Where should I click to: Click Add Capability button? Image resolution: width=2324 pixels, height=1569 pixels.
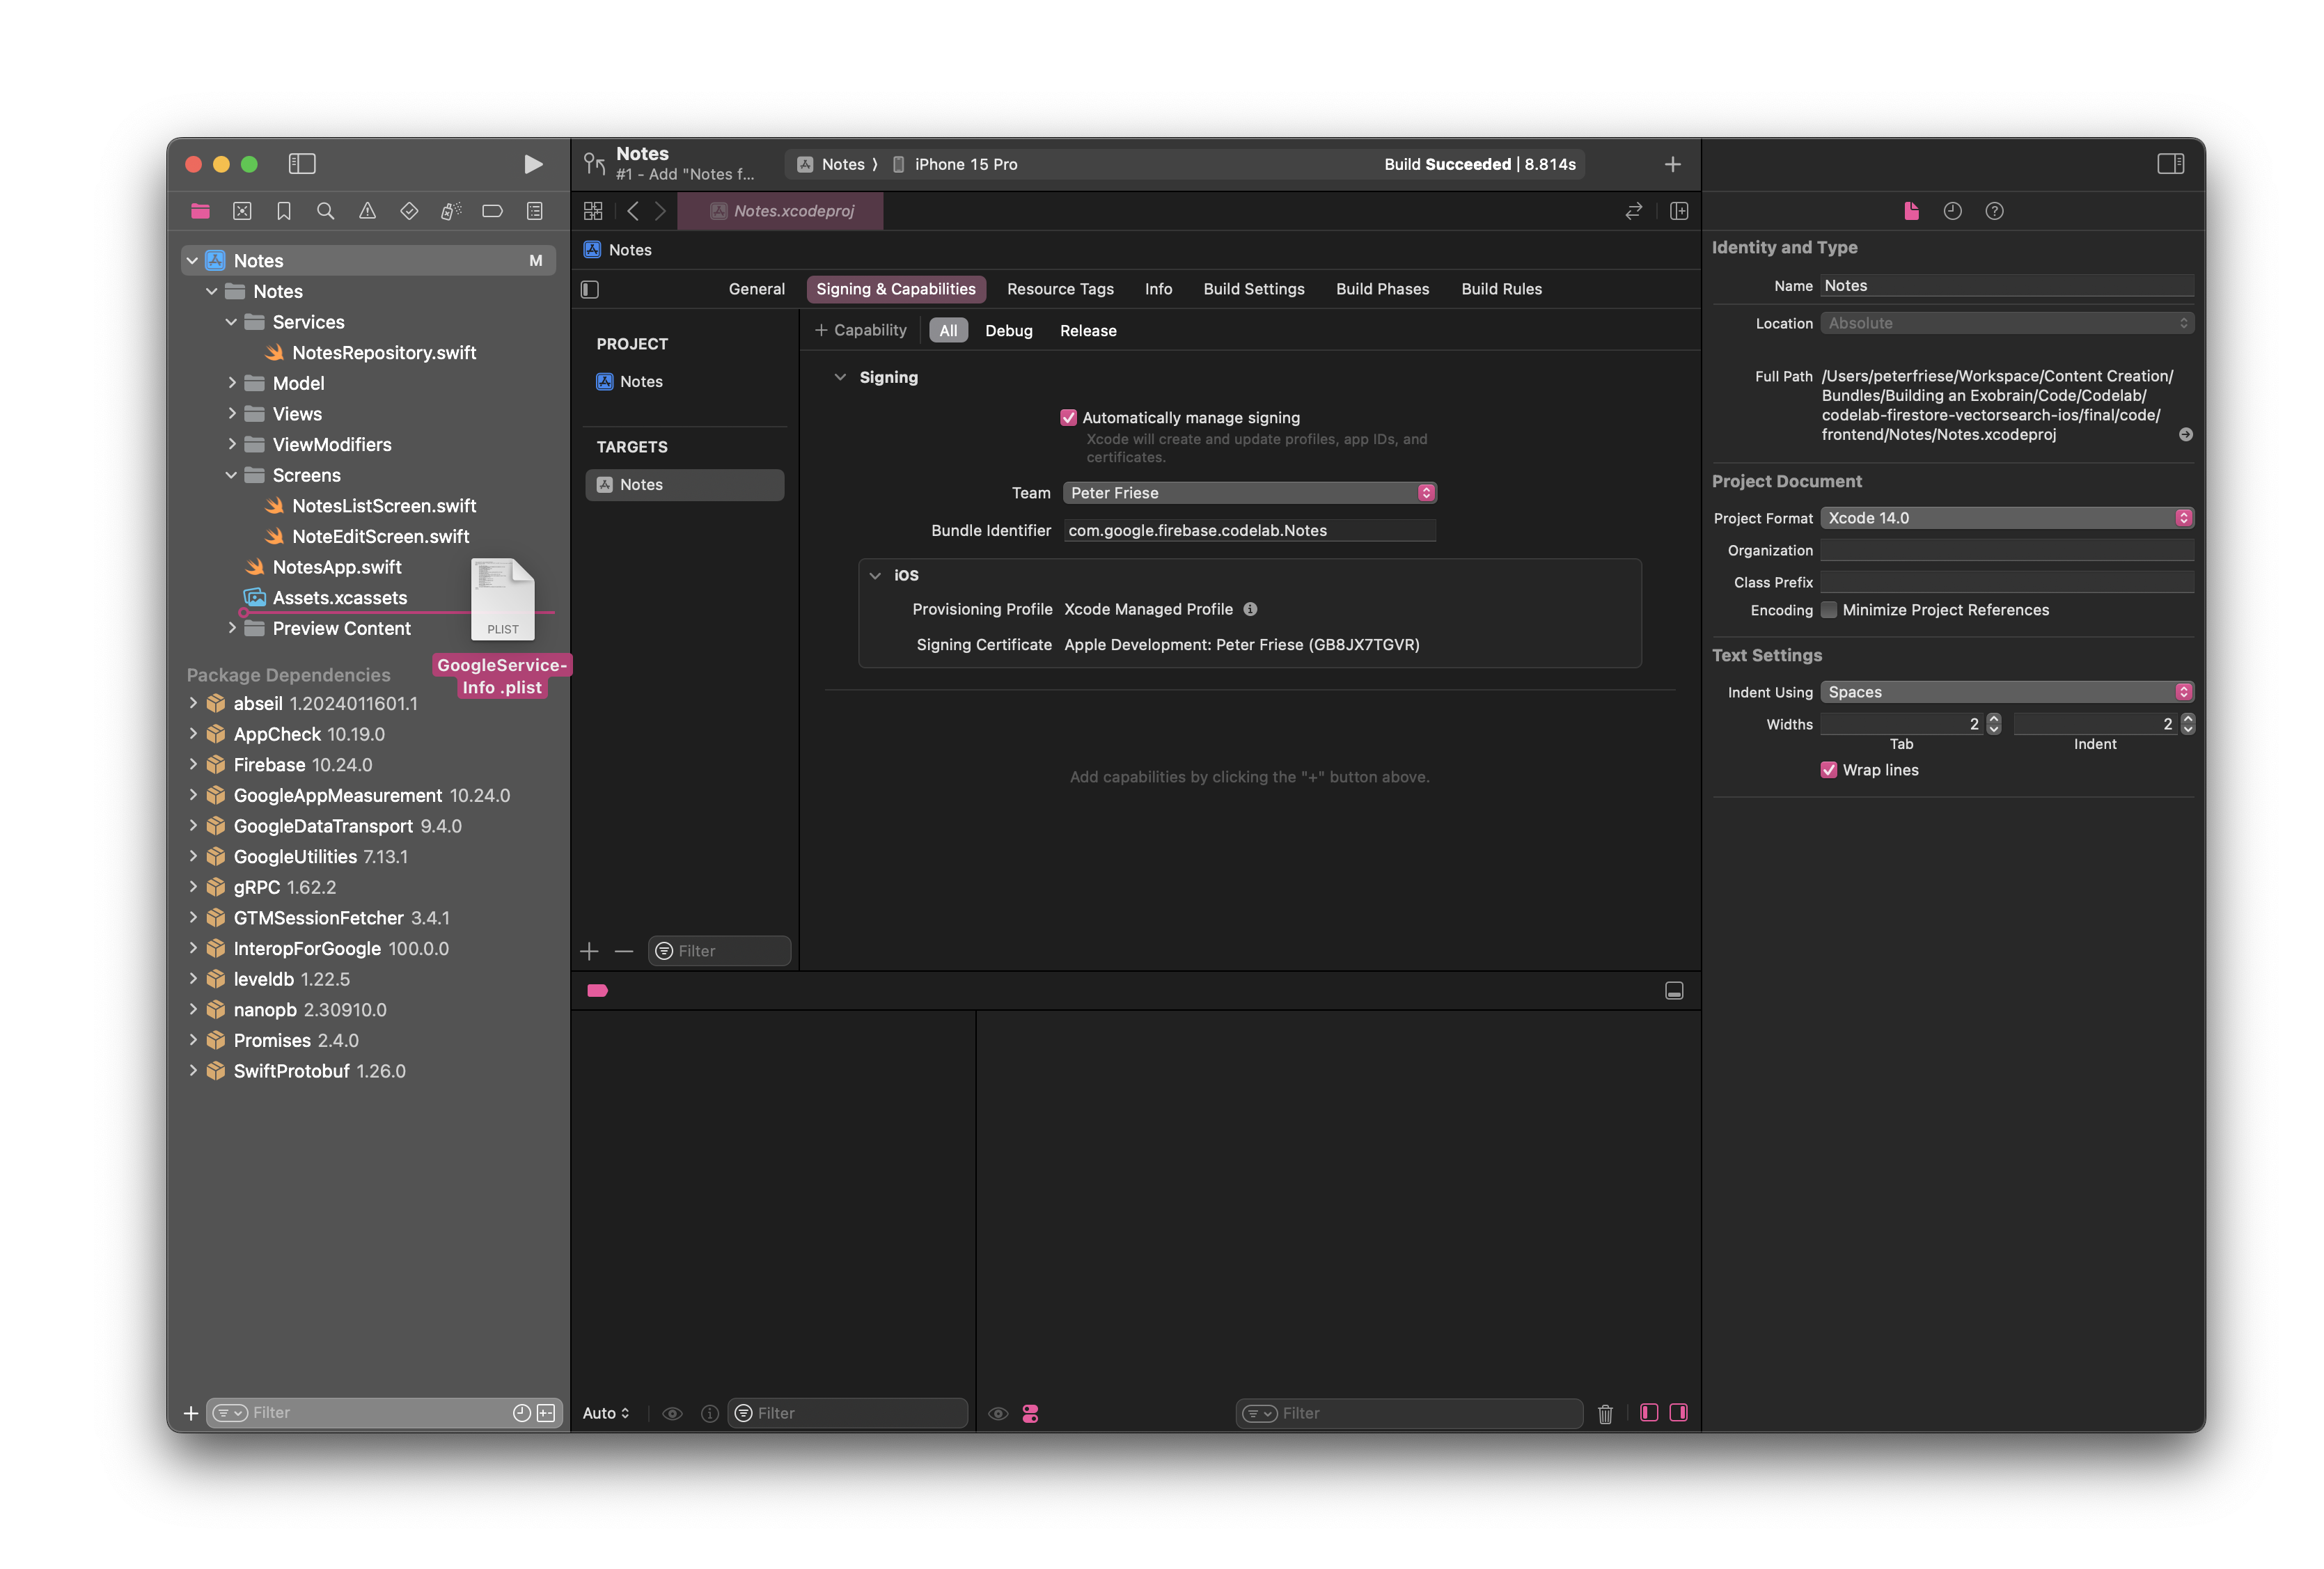(860, 331)
